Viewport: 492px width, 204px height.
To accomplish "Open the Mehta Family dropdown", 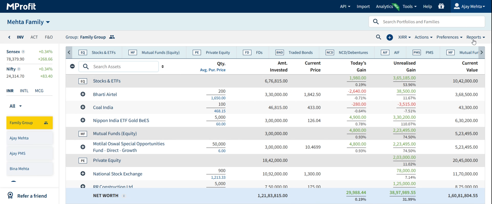I will tap(28, 22).
